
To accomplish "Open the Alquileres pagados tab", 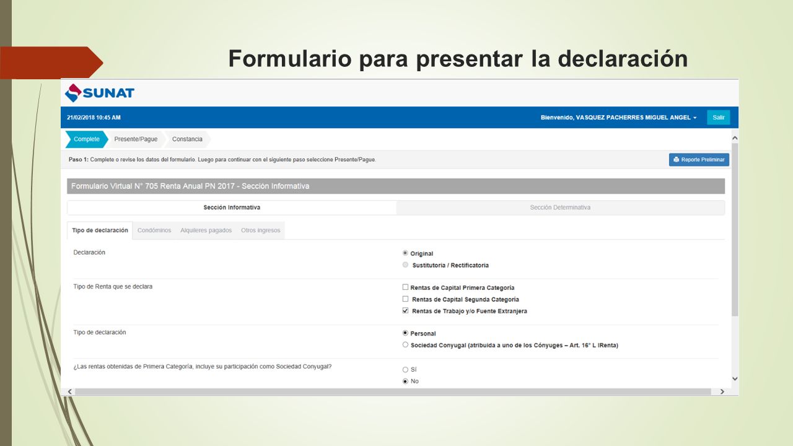I will click(206, 230).
